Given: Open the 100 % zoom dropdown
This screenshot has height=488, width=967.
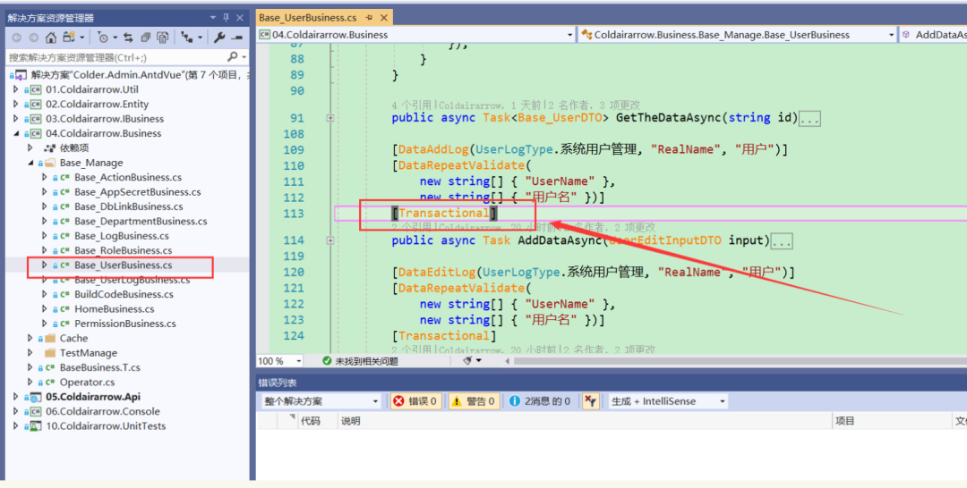Looking at the screenshot, I should (x=279, y=360).
